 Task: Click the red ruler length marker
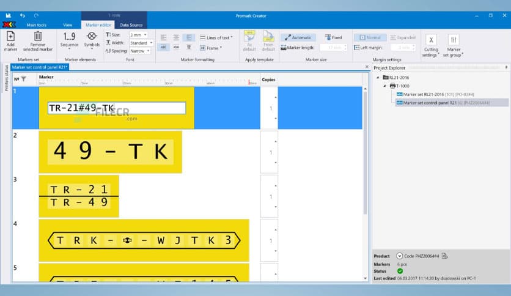(x=249, y=82)
